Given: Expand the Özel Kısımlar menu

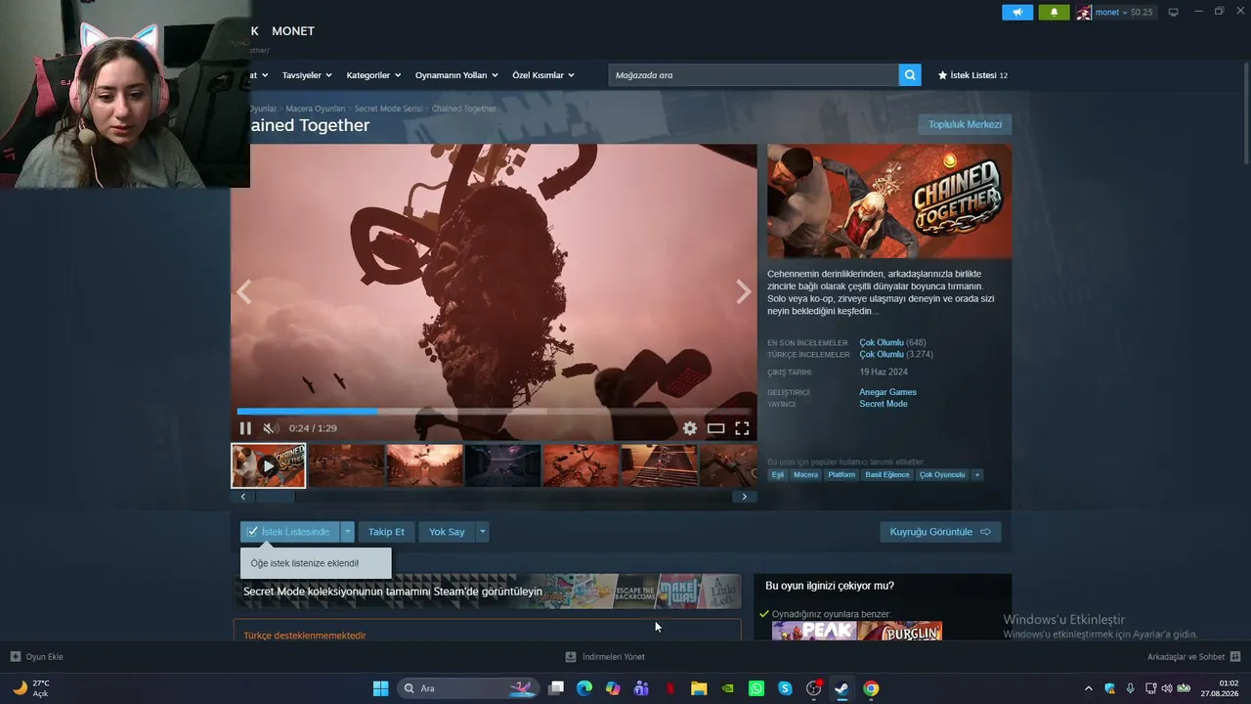Looking at the screenshot, I should (x=543, y=75).
